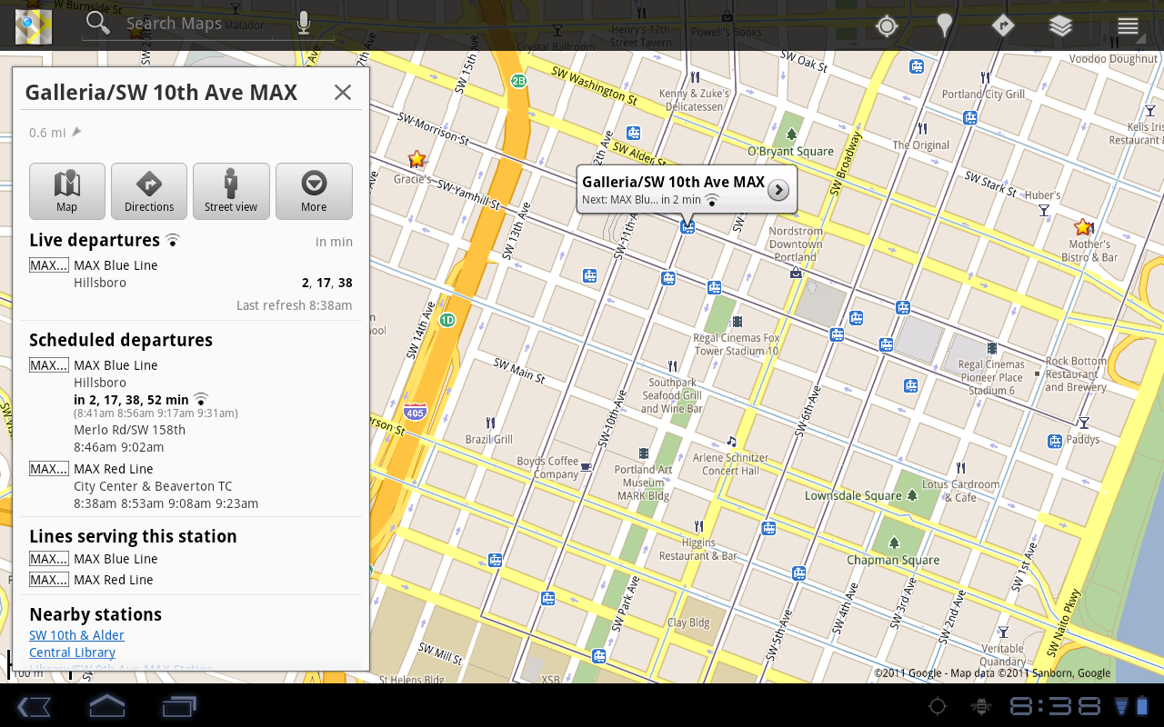
Task: Open Android recent apps button
Action: point(179,706)
